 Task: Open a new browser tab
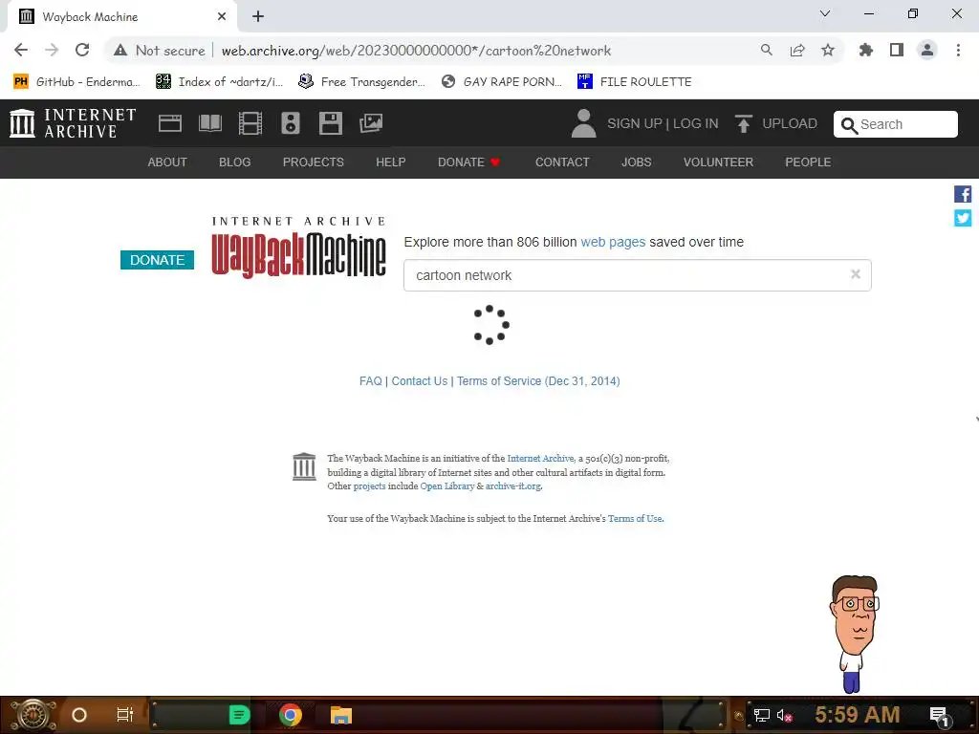click(258, 17)
